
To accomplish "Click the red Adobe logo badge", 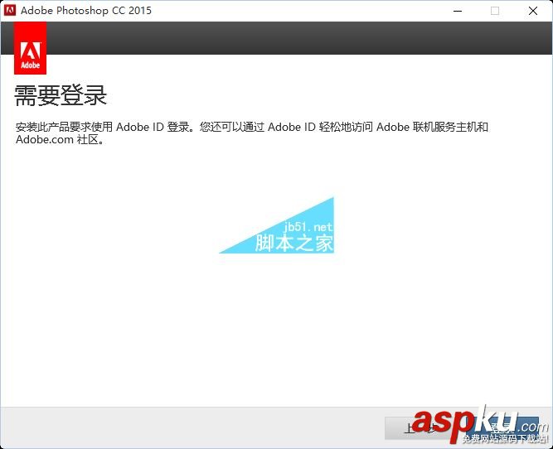I will click(x=31, y=48).
